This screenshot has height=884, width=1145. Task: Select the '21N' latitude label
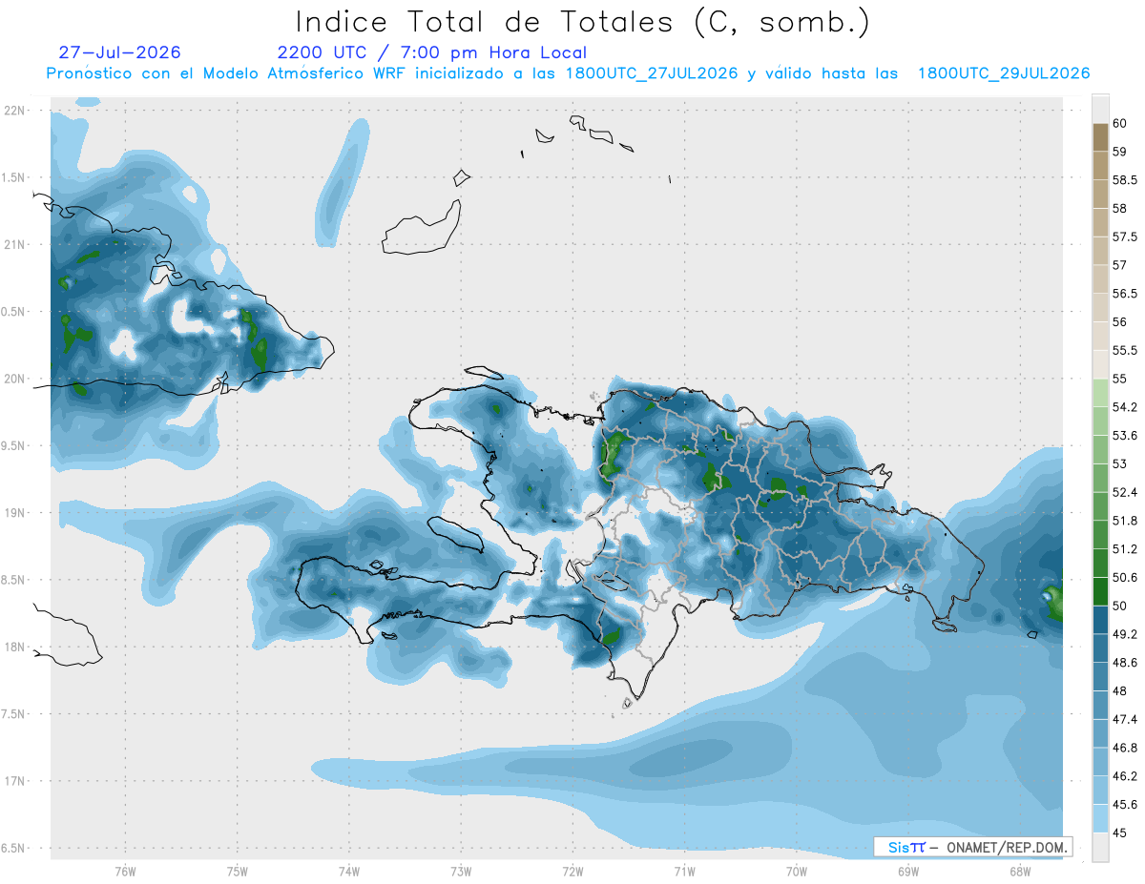click(x=14, y=244)
